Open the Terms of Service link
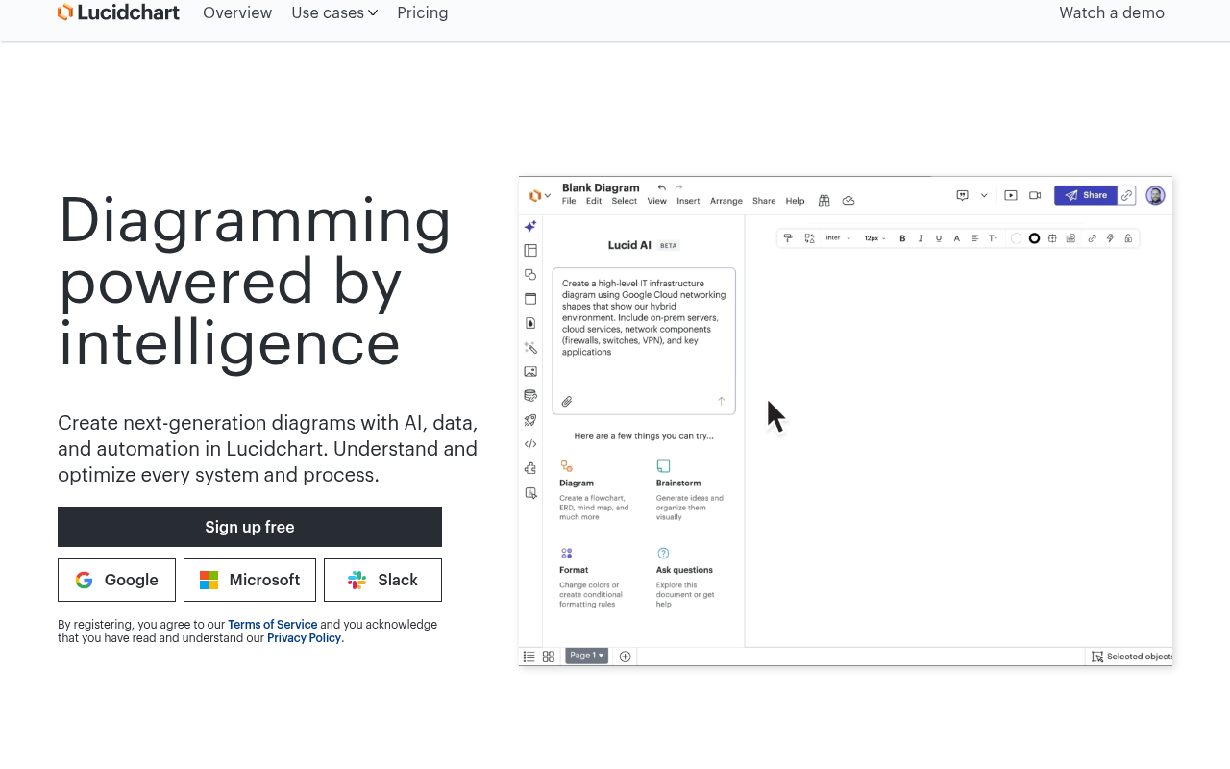Viewport: 1230px width, 769px height. point(272,625)
